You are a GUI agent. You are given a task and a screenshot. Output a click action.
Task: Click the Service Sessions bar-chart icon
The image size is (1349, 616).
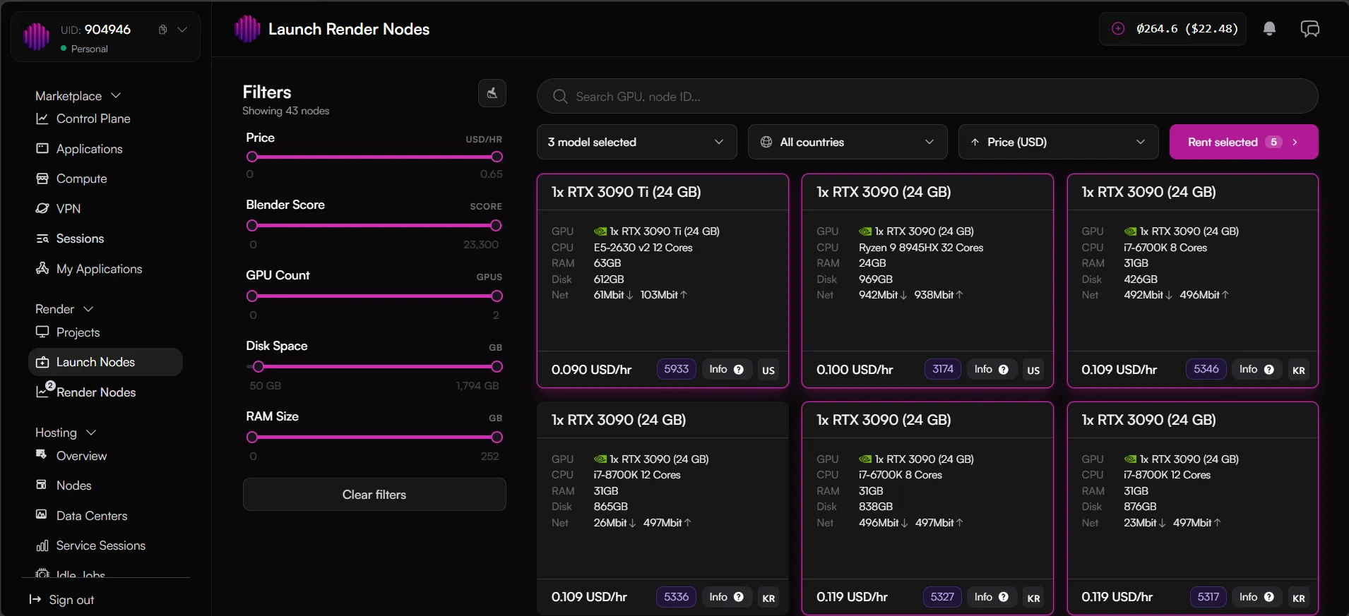click(x=42, y=545)
